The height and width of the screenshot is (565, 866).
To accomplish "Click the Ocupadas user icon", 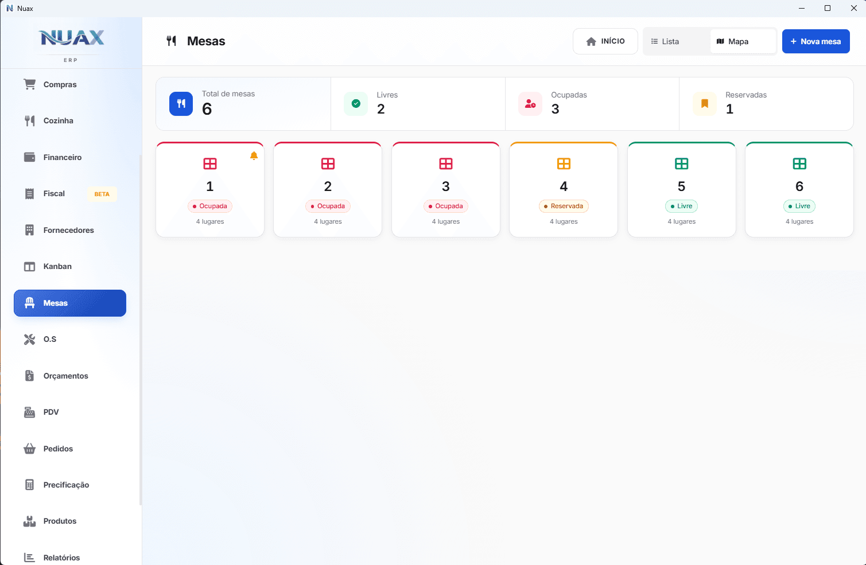I will point(530,104).
